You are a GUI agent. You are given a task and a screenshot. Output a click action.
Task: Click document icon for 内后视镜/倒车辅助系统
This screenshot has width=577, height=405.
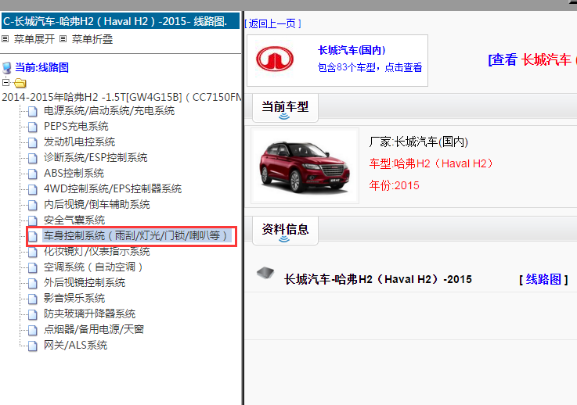pyautogui.click(x=33, y=205)
